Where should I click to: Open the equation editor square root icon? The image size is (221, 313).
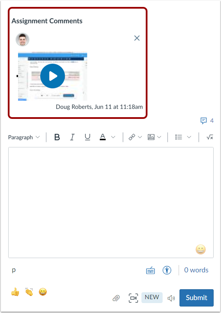point(210,137)
